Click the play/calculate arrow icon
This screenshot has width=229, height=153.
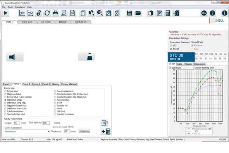[6, 13]
